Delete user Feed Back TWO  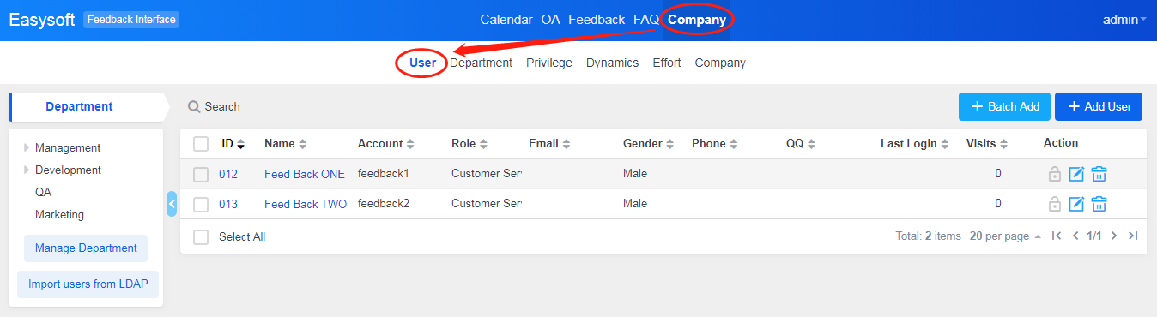point(1099,204)
